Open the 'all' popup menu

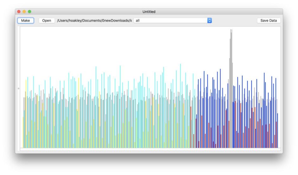click(x=171, y=21)
